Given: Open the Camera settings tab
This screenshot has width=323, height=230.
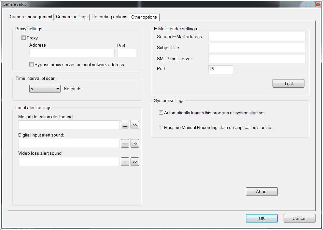Looking at the screenshot, I should pos(72,17).
